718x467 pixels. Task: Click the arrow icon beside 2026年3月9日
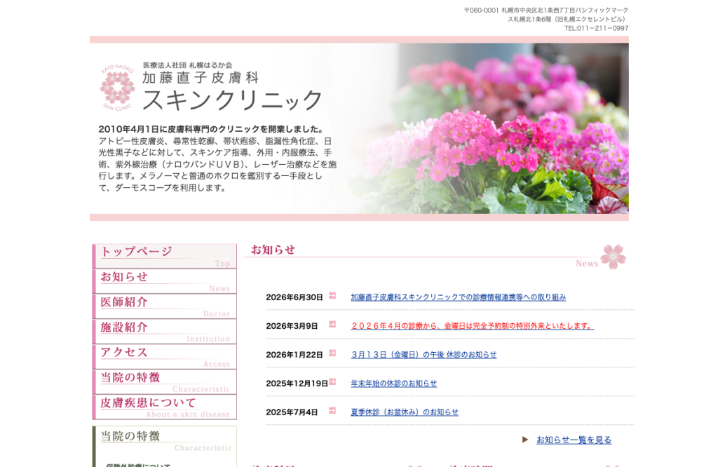pos(332,325)
